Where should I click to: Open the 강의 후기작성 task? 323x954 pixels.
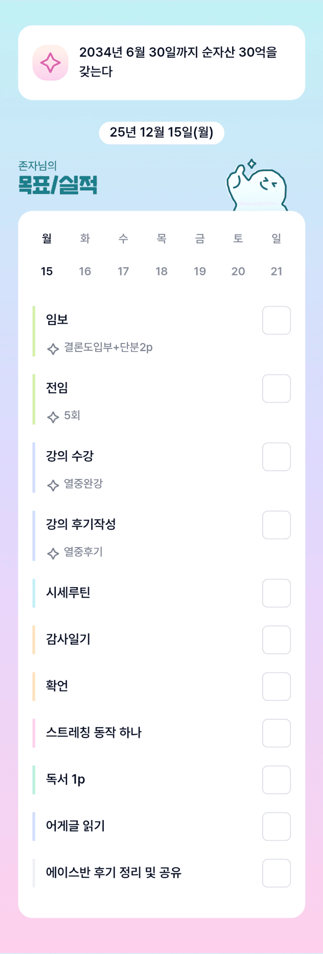81,524
